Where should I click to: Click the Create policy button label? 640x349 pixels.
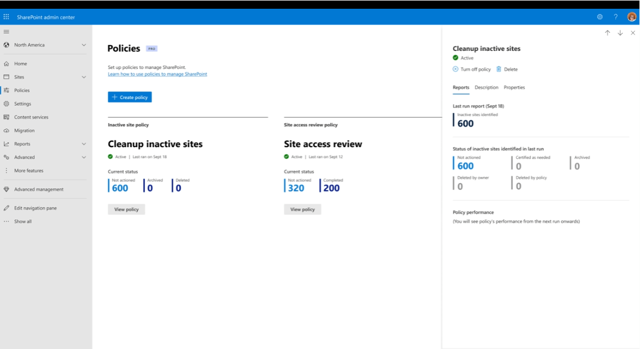tap(134, 97)
